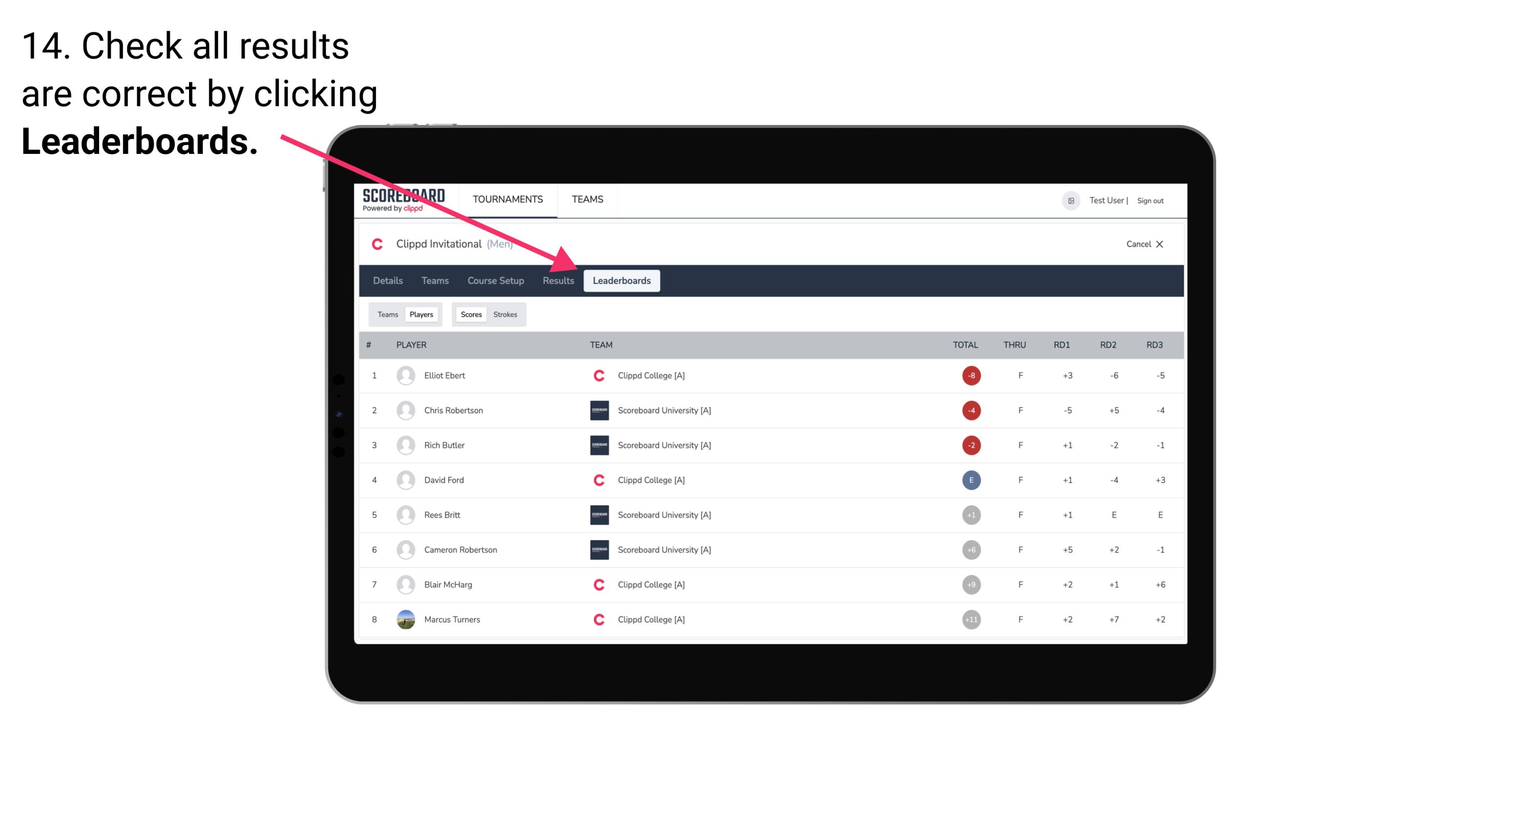Select the Strokes toggle button
This screenshot has height=828, width=1539.
pos(506,314)
